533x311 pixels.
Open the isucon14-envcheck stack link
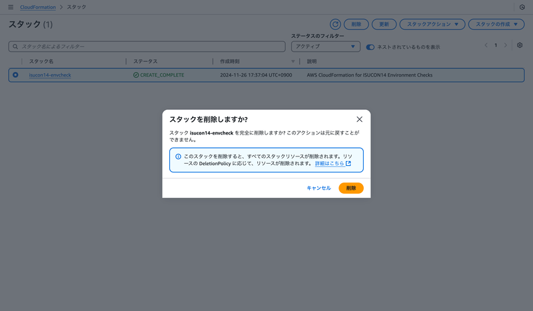point(50,75)
